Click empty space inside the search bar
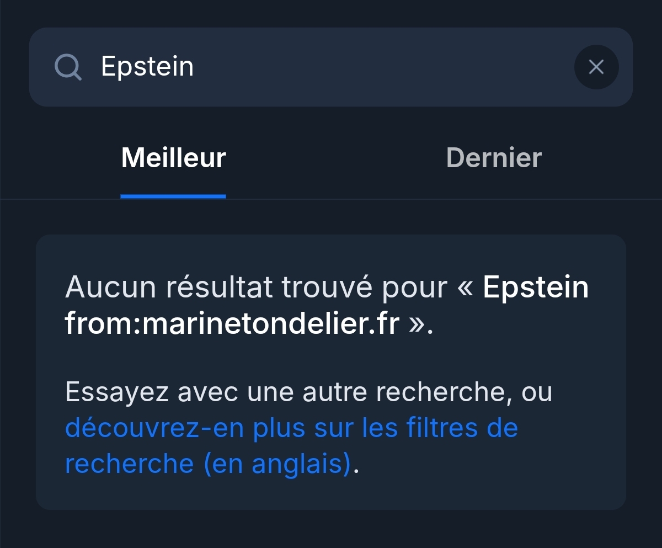The image size is (662, 548). pyautogui.click(x=386, y=67)
